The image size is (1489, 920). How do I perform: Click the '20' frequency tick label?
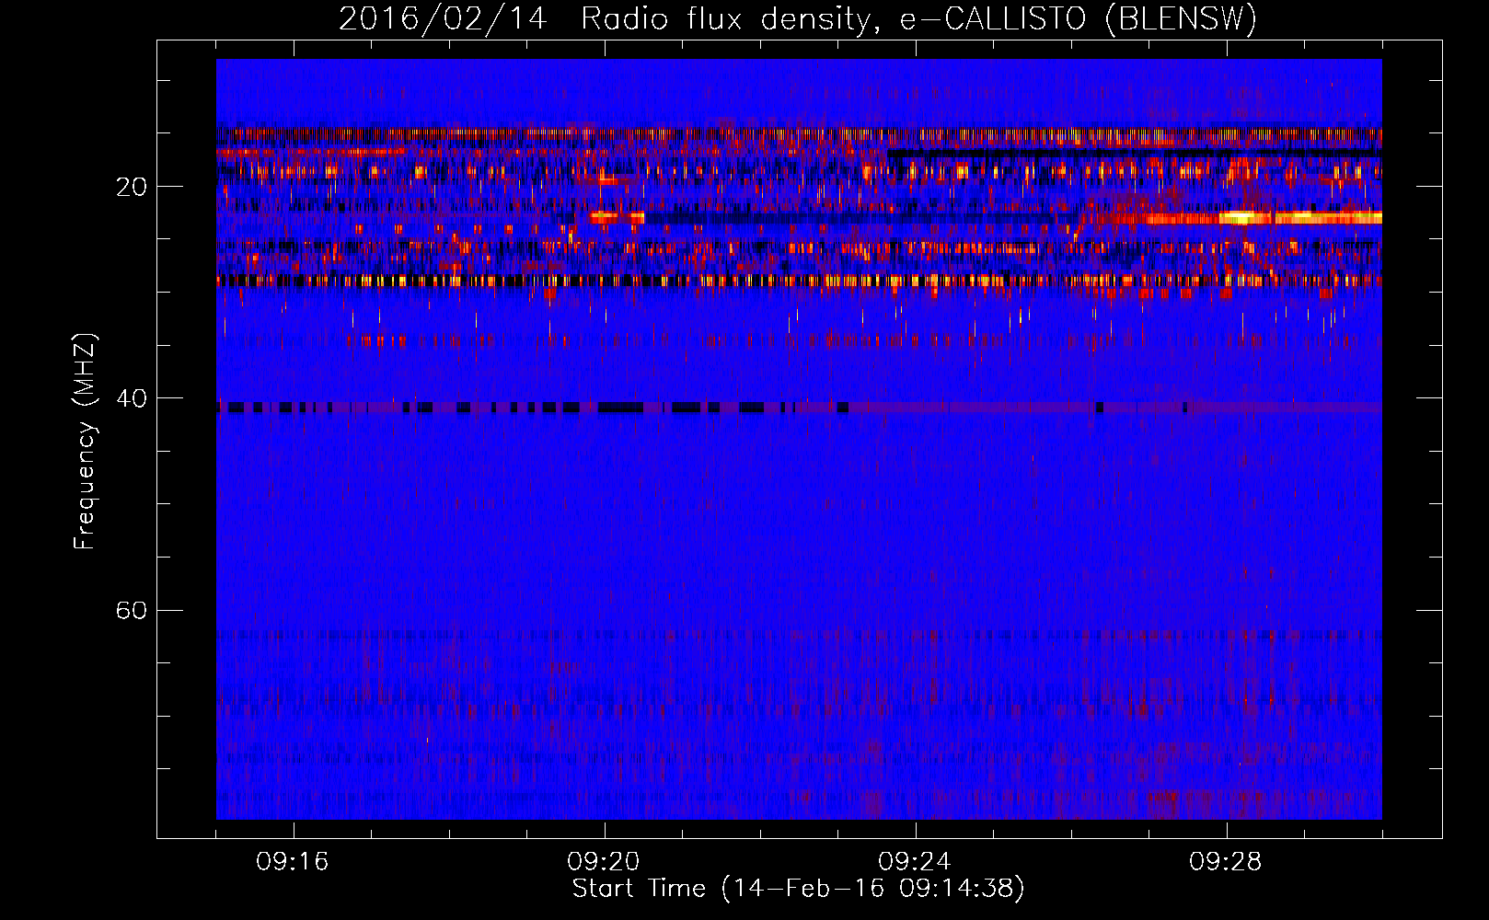pos(131,187)
